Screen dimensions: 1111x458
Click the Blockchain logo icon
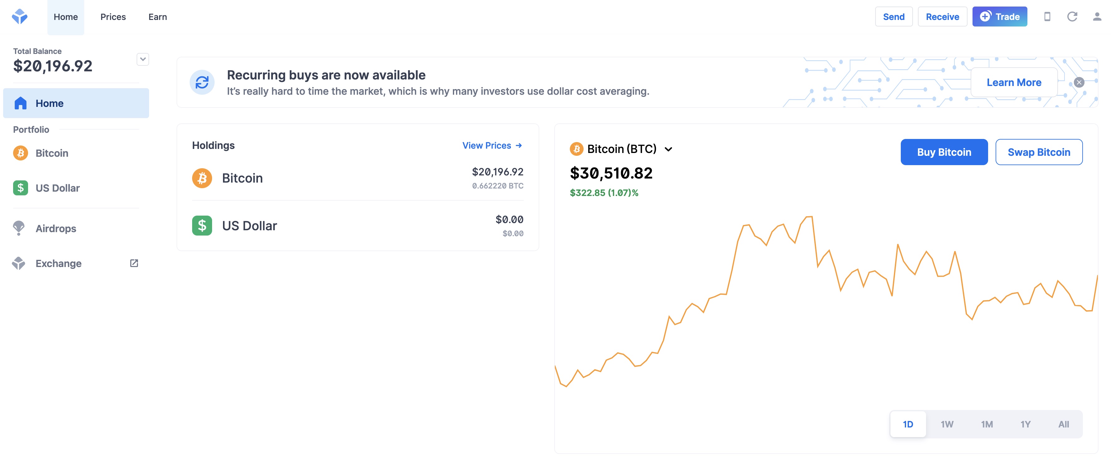(x=20, y=17)
